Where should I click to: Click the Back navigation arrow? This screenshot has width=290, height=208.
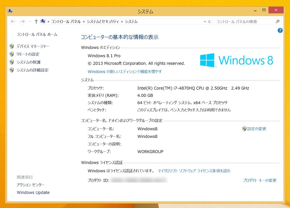pyautogui.click(x=13, y=21)
